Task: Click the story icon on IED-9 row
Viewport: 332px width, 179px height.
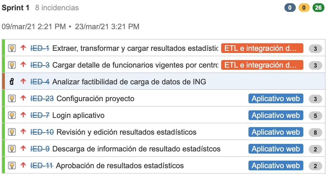Action: point(12,149)
